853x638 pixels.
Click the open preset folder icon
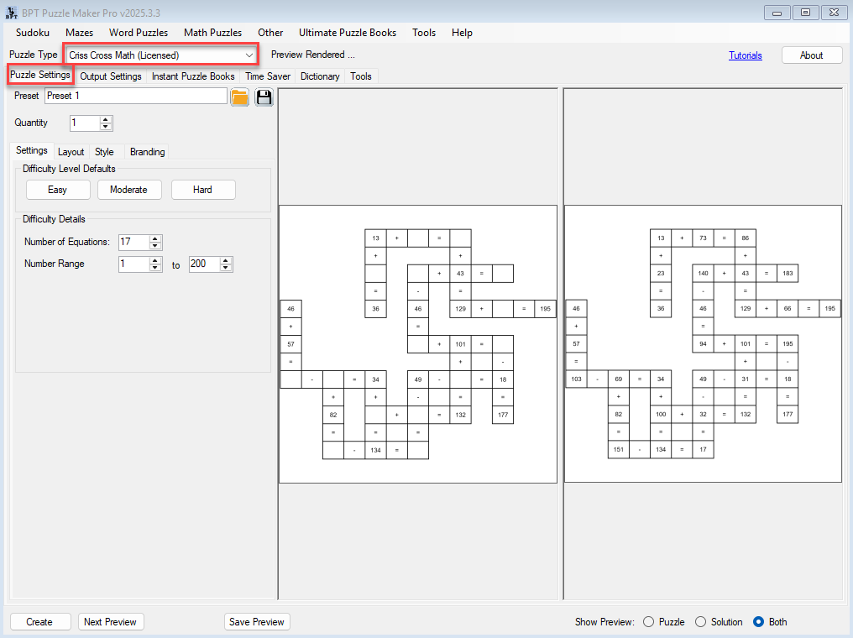[240, 97]
